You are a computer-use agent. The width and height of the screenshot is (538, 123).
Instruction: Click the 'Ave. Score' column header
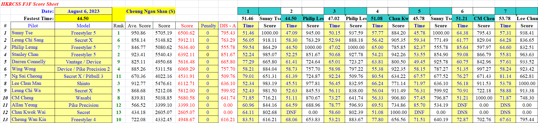(x=139, y=26)
